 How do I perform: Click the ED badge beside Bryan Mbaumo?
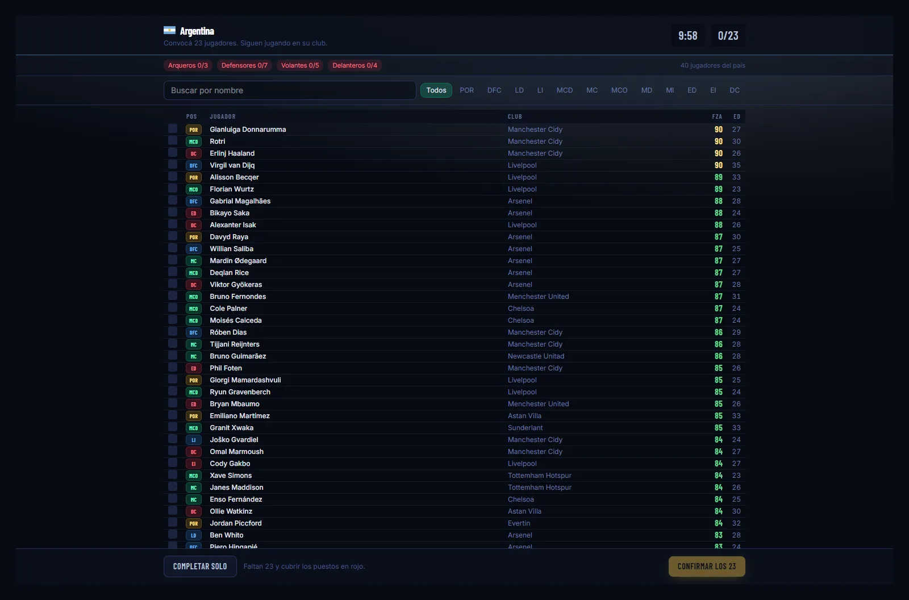(194, 404)
